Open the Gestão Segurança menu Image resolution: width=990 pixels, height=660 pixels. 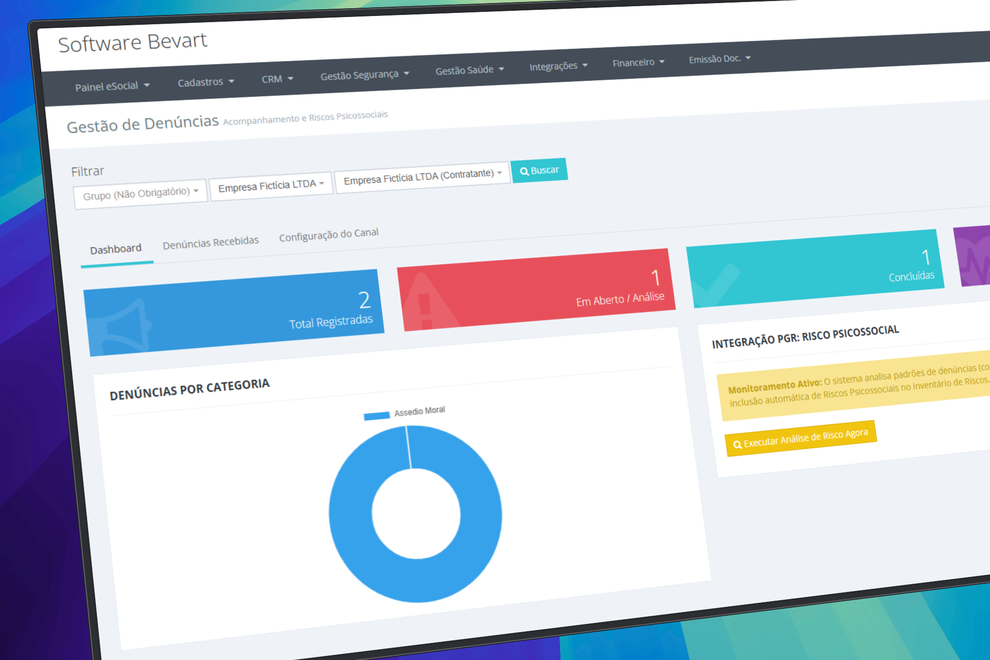click(x=365, y=75)
